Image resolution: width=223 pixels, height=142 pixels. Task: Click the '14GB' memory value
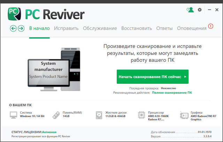(x=66, y=116)
